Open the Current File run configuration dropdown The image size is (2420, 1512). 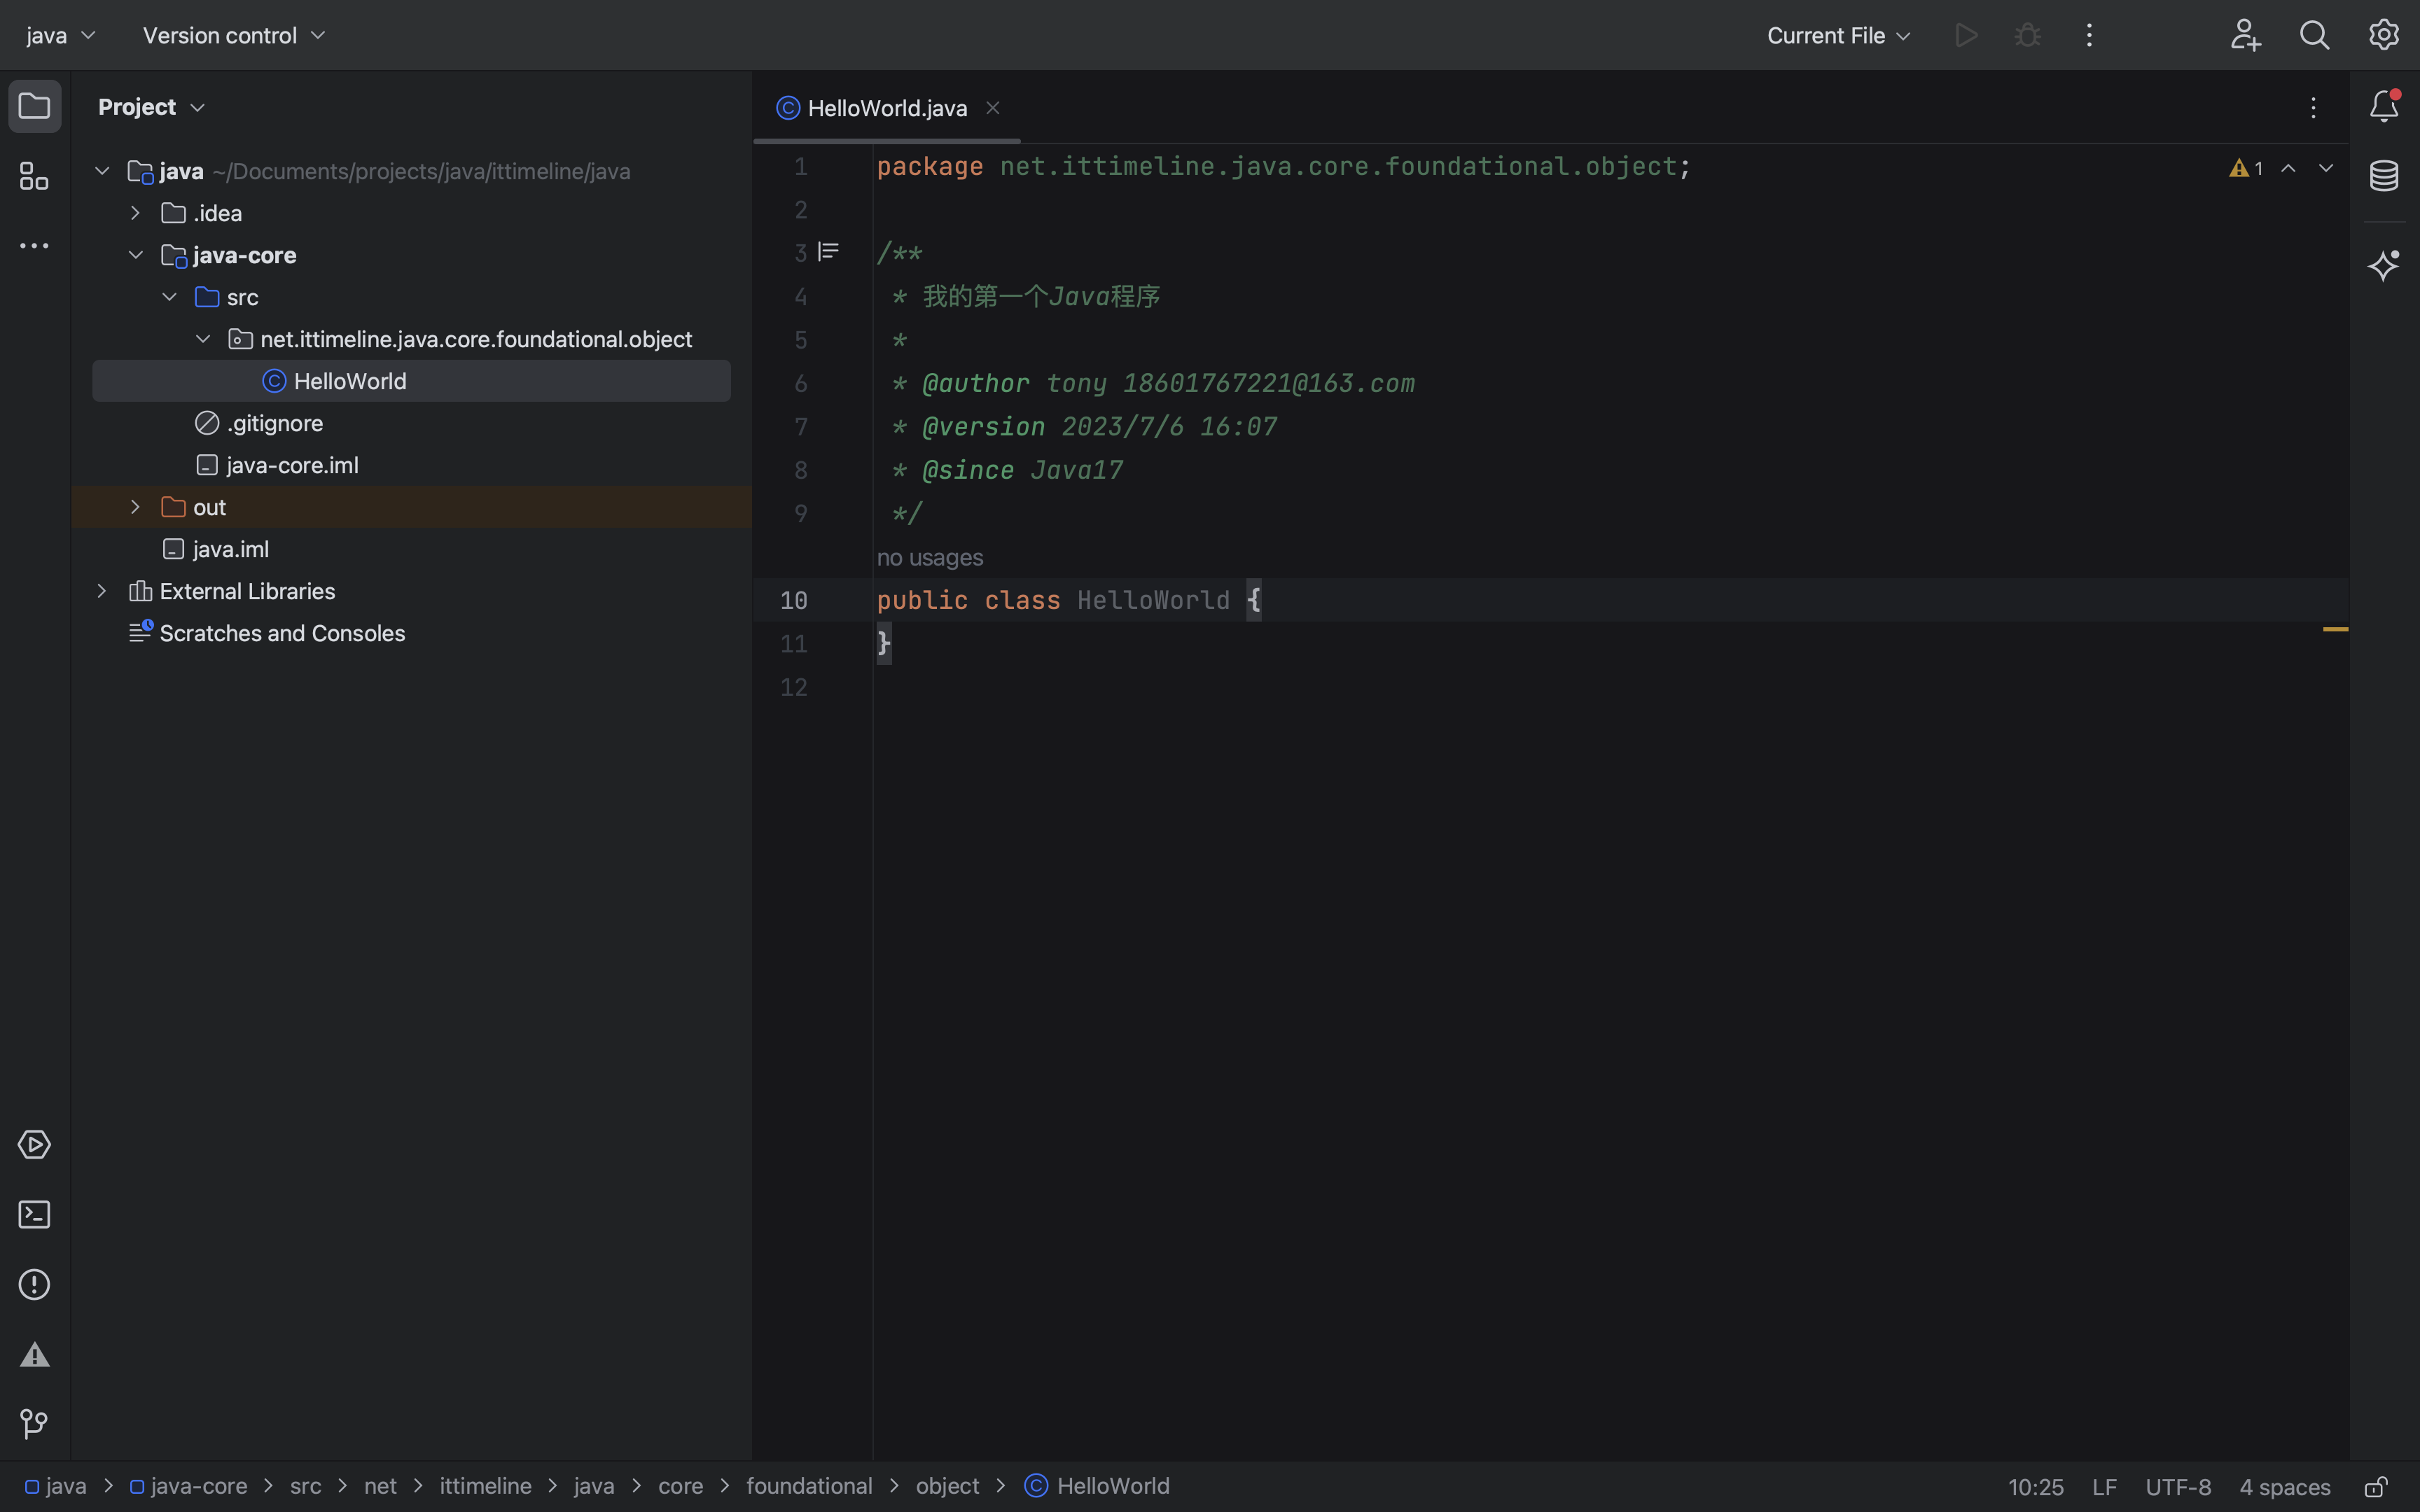[1838, 35]
